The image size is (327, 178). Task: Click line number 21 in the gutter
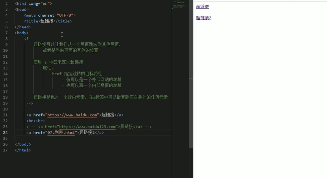pos(5,115)
